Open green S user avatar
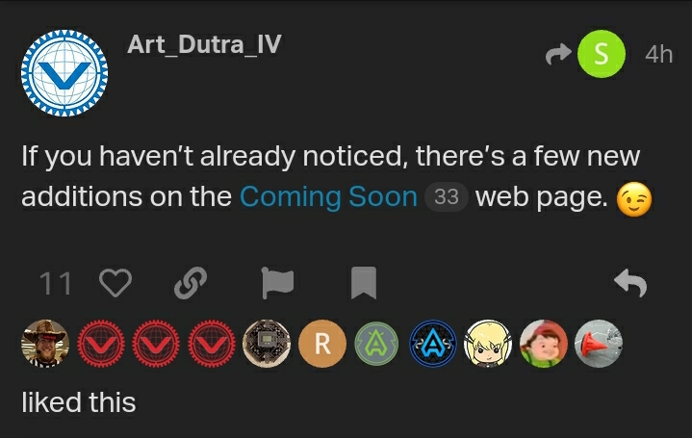This screenshot has width=692, height=438. tap(602, 54)
